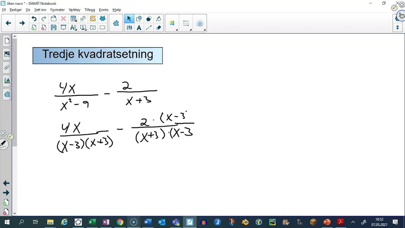
Task: Open the Add-ons puzzle sidebar tab
Action: (x=7, y=94)
